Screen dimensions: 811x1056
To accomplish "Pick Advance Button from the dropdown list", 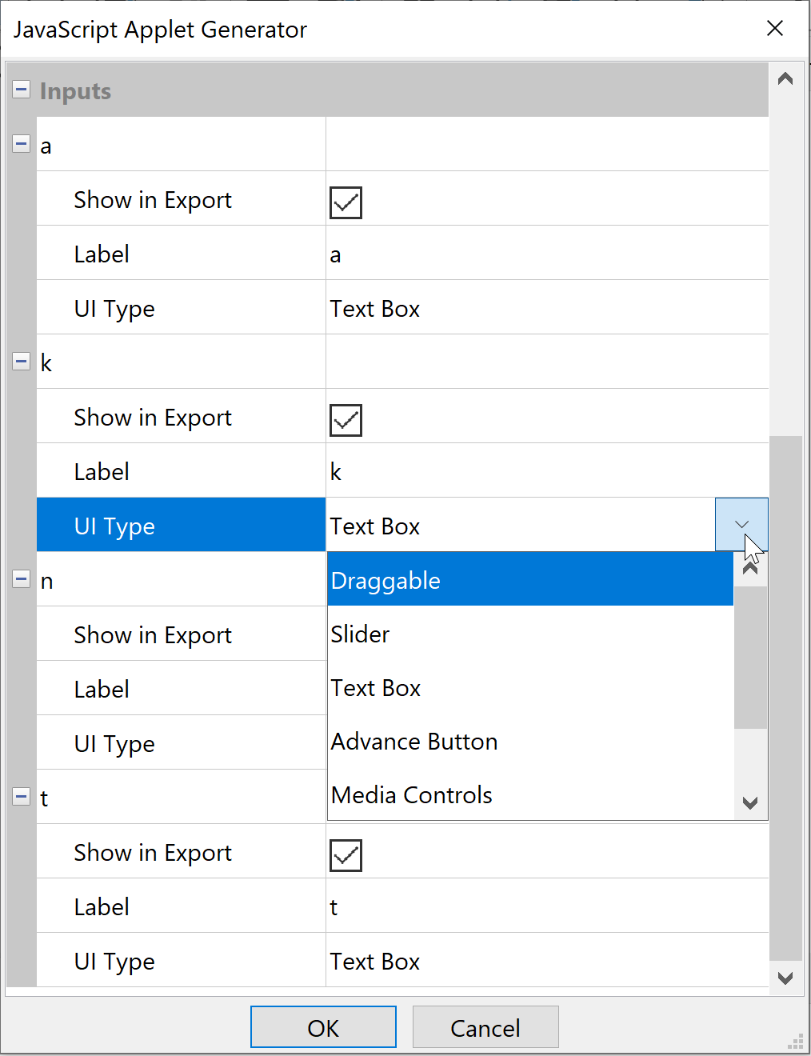I will (x=529, y=742).
